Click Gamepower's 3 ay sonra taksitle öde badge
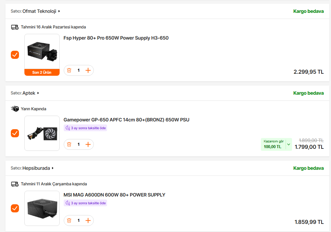The width and height of the screenshot is (331, 232). click(85, 128)
